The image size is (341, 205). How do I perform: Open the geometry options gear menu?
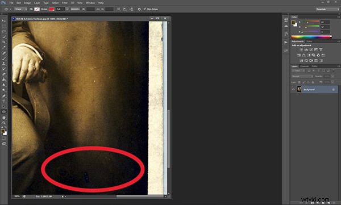[139, 9]
